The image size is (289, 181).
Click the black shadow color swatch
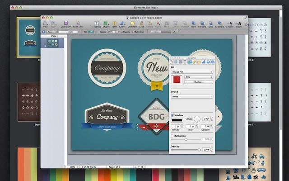tap(177, 120)
